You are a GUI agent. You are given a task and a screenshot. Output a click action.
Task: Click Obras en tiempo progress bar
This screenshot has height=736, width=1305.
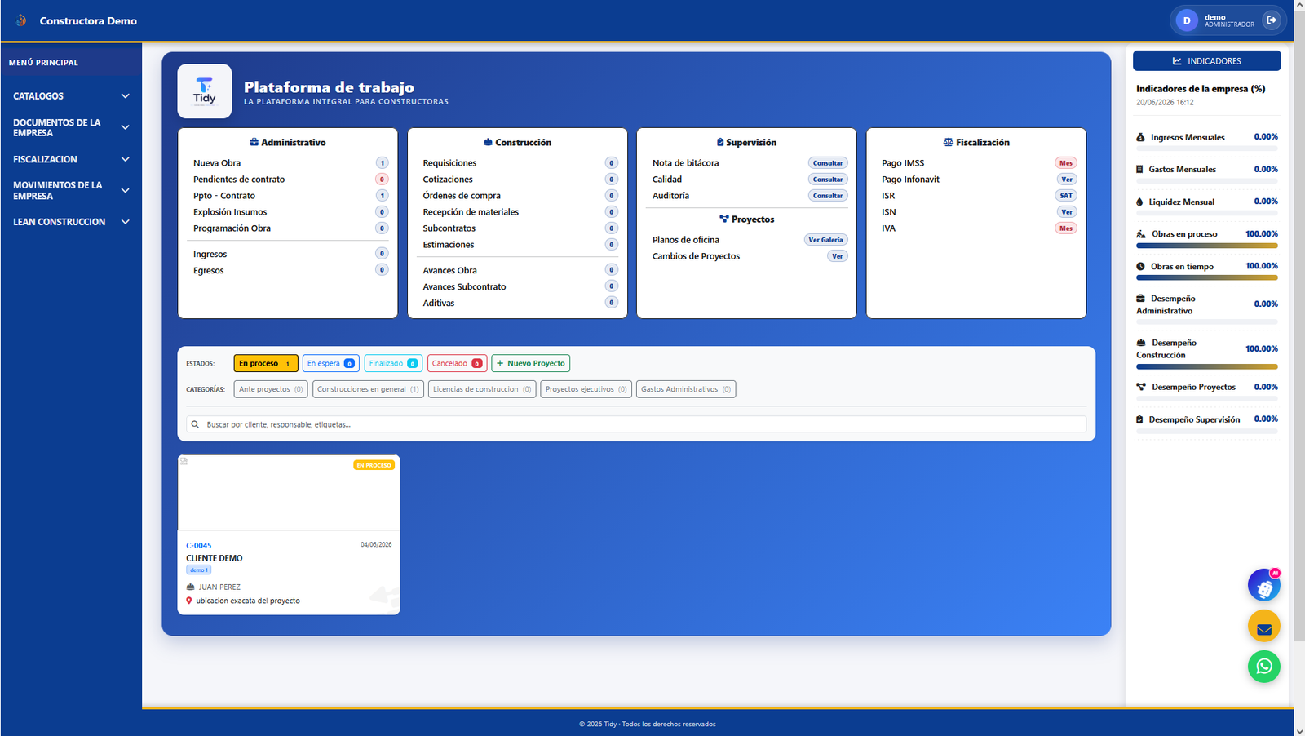(1207, 278)
